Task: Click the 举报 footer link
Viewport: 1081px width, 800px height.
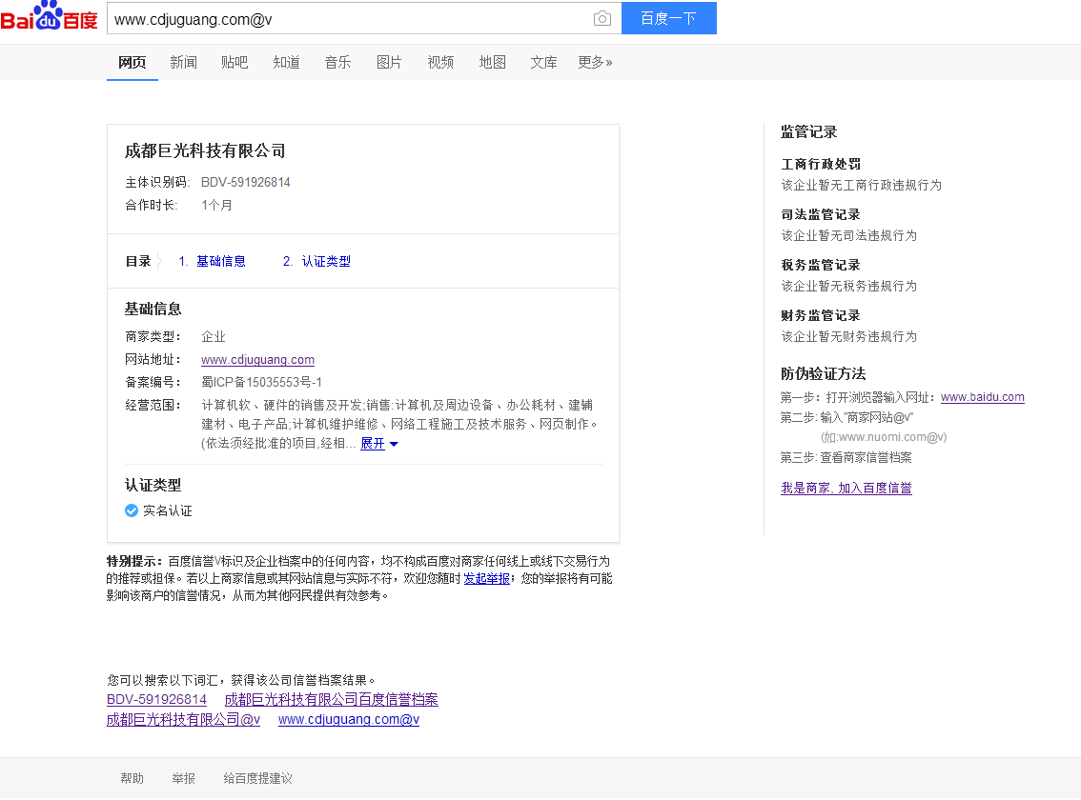Action: point(183,778)
